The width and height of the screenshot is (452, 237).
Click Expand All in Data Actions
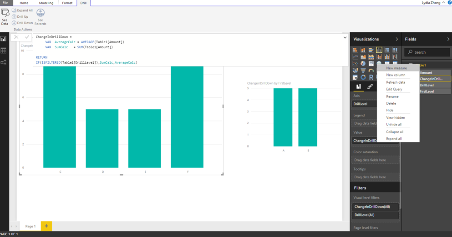coord(22,10)
